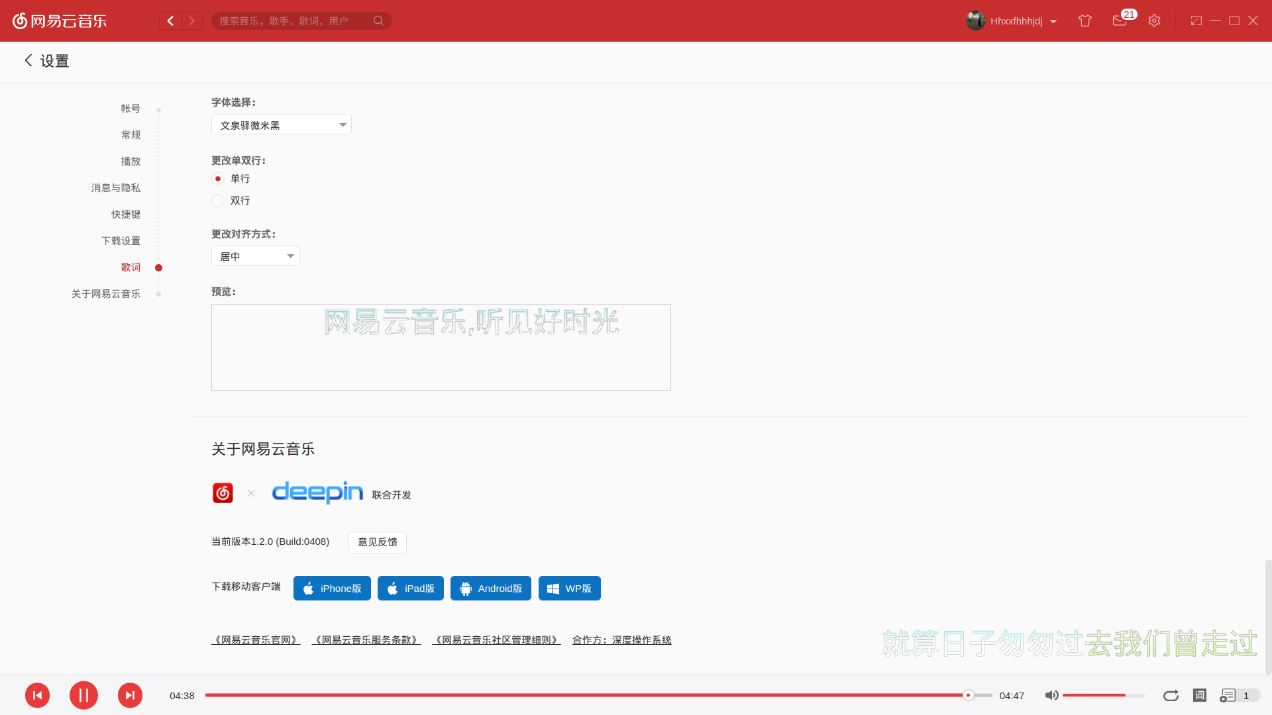Skip to the next track
Screen dimensions: 1272x715
tap(130, 695)
